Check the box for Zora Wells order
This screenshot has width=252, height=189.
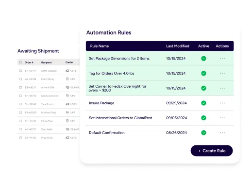pyautogui.click(x=20, y=129)
